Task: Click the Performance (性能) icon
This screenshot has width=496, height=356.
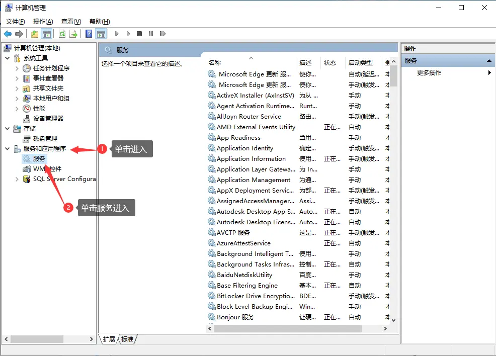Action: [27, 109]
